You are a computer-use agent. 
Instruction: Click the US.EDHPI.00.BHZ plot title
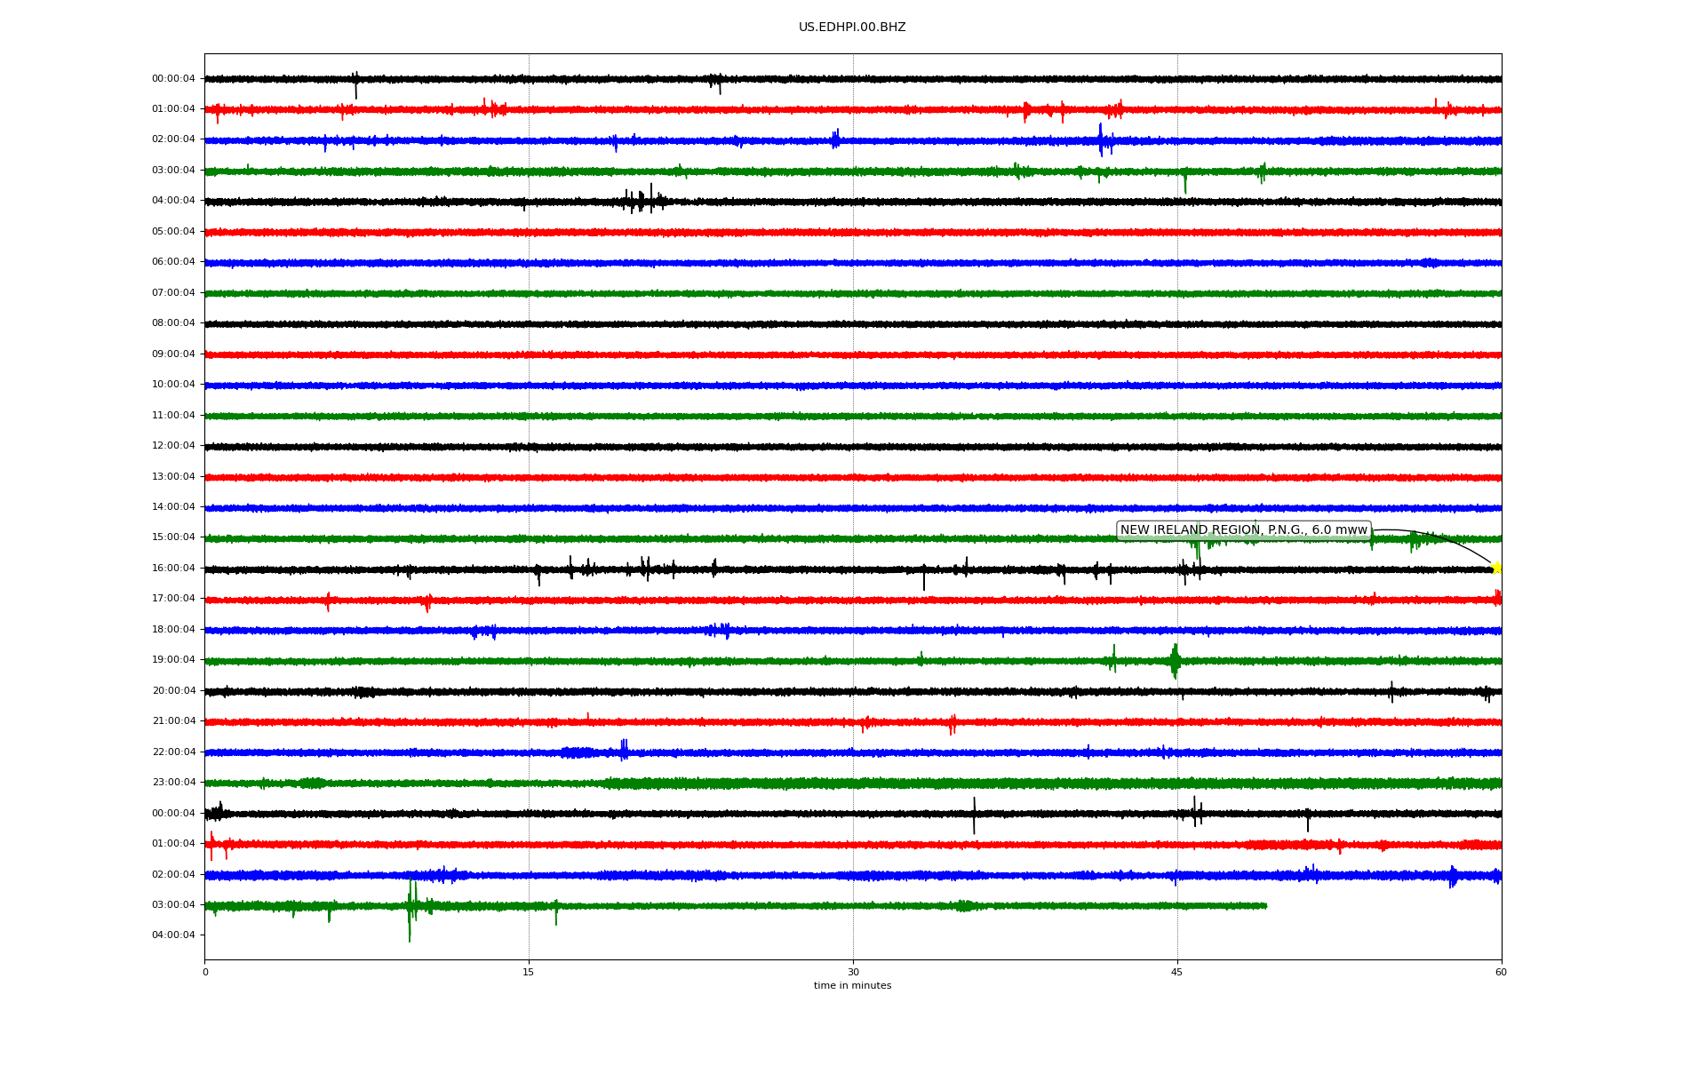pos(852,28)
